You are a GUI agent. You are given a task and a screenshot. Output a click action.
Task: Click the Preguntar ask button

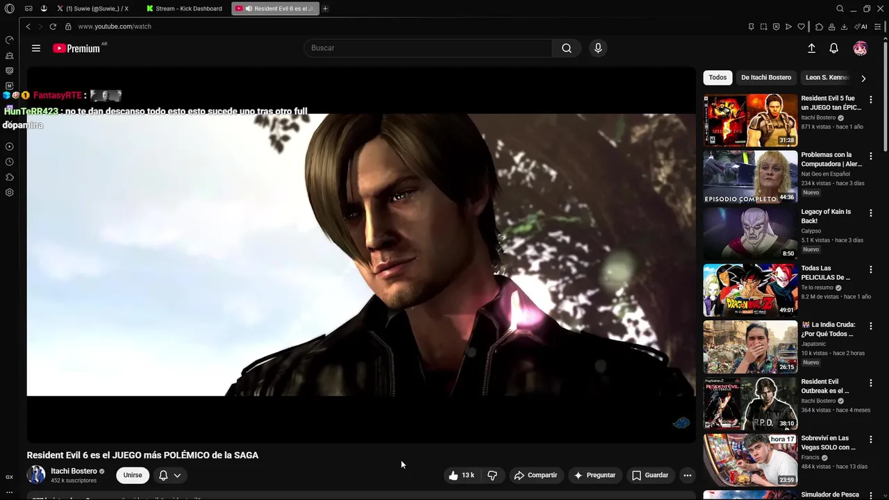[595, 475]
